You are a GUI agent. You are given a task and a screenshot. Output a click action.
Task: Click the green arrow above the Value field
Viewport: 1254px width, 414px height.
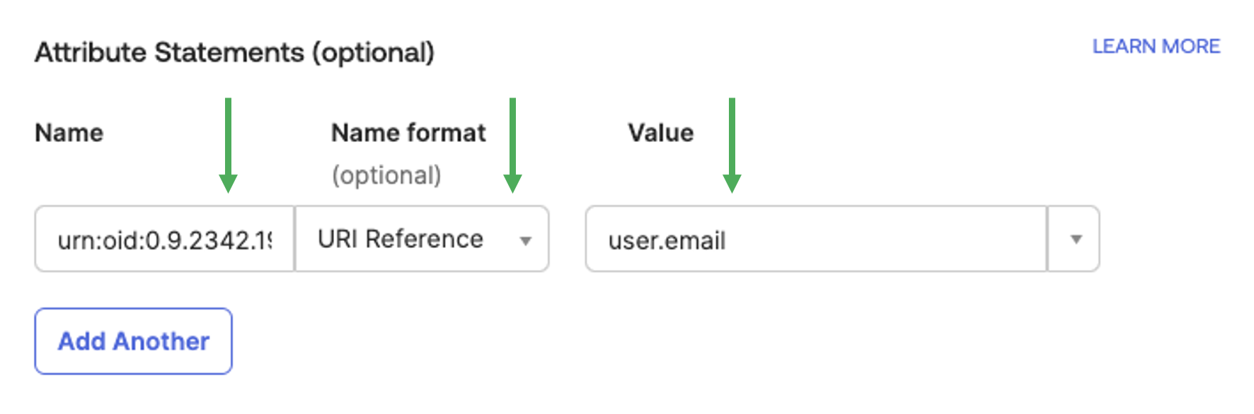click(732, 146)
